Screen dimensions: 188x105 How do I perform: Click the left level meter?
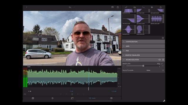tap(24, 77)
